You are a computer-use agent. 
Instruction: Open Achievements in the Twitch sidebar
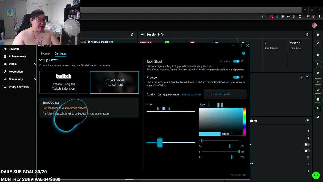17,56
